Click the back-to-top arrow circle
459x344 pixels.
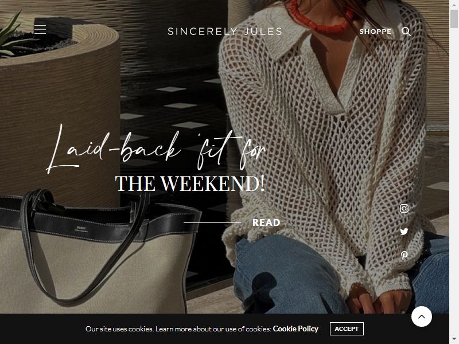422,316
